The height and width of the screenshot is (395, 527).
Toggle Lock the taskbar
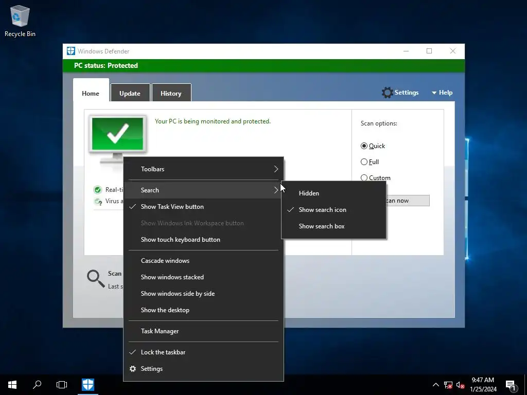[203, 352]
